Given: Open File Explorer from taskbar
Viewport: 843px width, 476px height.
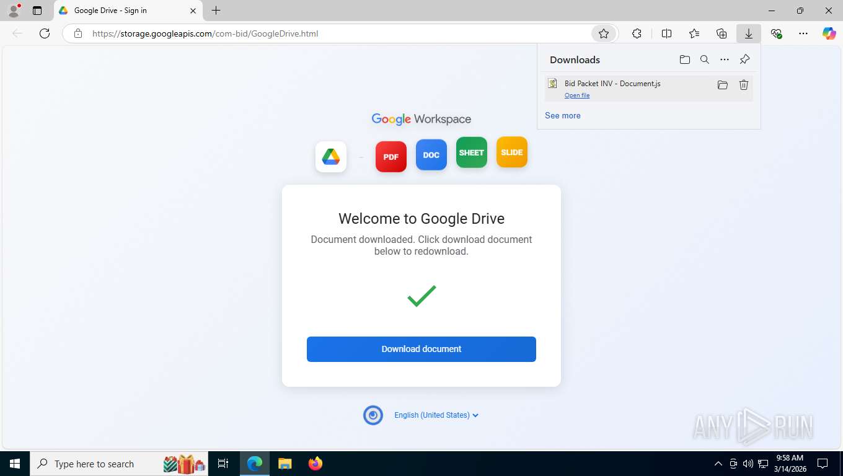Looking at the screenshot, I should [285, 464].
